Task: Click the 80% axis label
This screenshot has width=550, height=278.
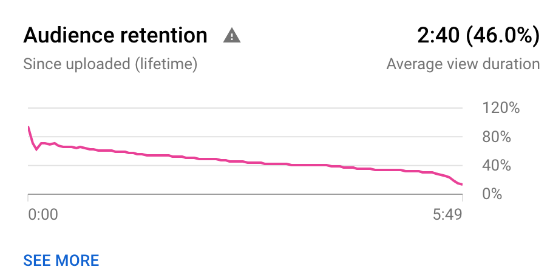Action: (x=497, y=137)
